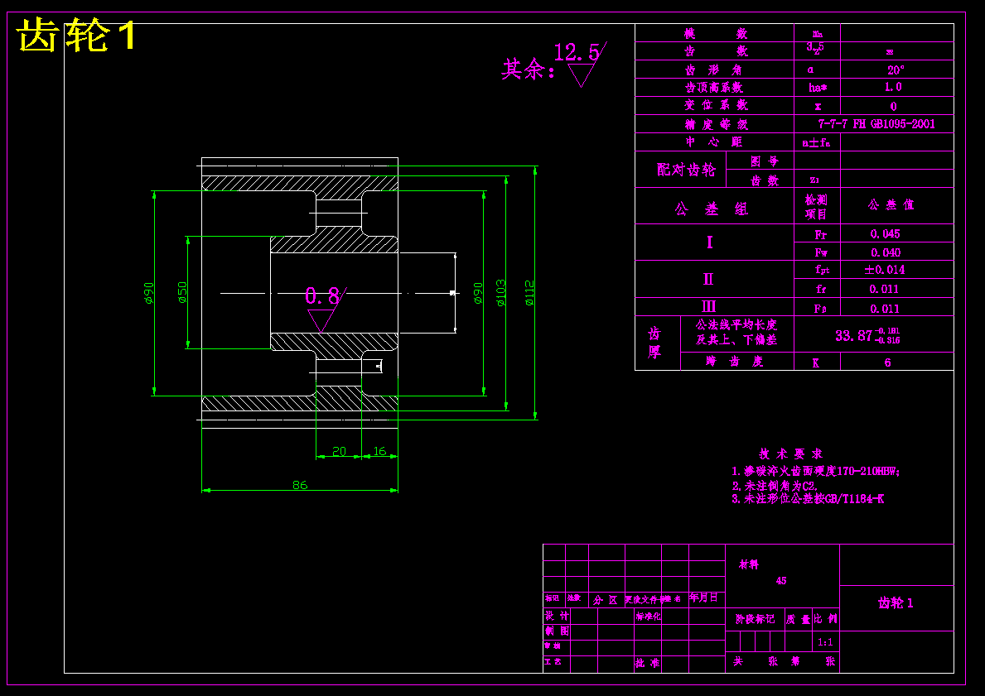
Task: Select the ø112 outer diameter dimension
Action: tap(529, 293)
